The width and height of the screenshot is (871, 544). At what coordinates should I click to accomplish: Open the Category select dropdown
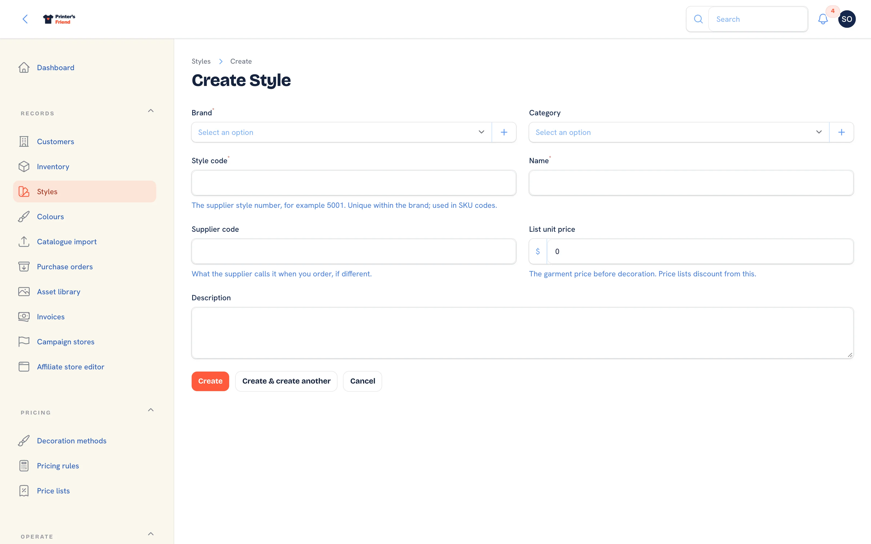coord(679,132)
